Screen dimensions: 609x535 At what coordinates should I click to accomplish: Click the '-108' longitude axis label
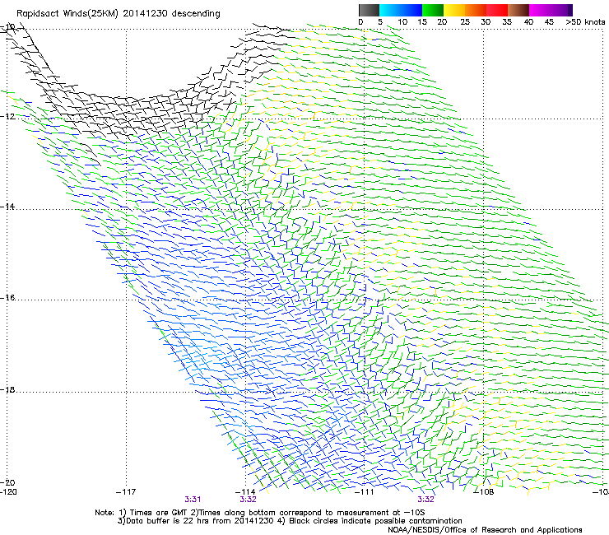tap(484, 492)
